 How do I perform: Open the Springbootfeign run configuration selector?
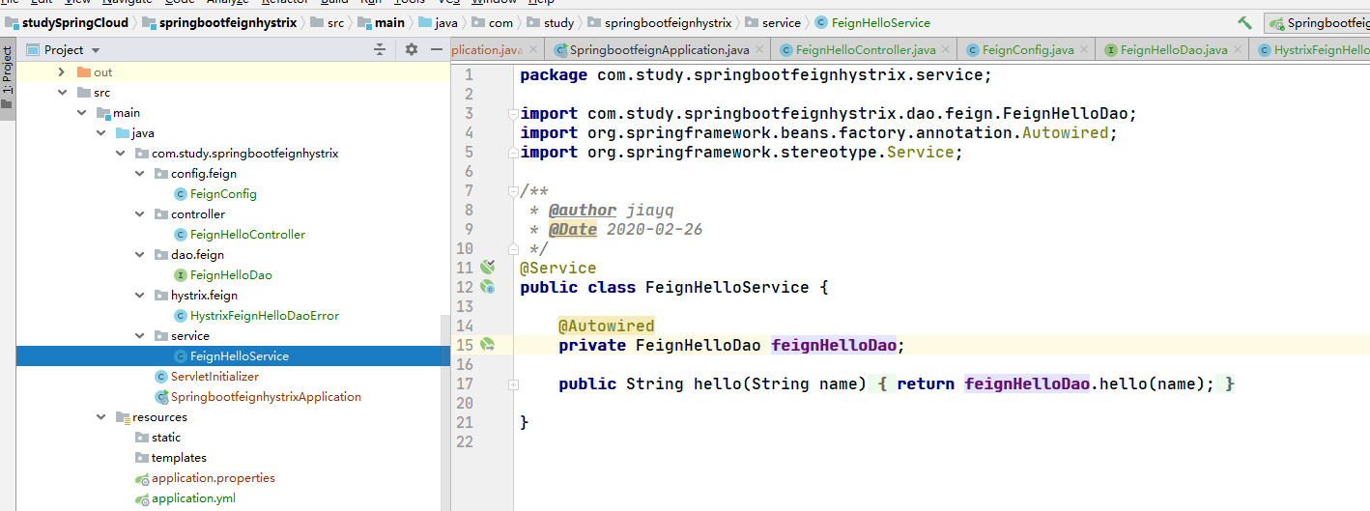tap(1318, 22)
